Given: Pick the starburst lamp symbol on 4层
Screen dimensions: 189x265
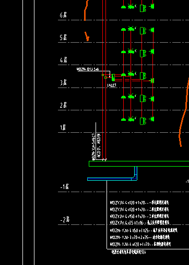Looking at the screenshot, I should click(x=132, y=51).
